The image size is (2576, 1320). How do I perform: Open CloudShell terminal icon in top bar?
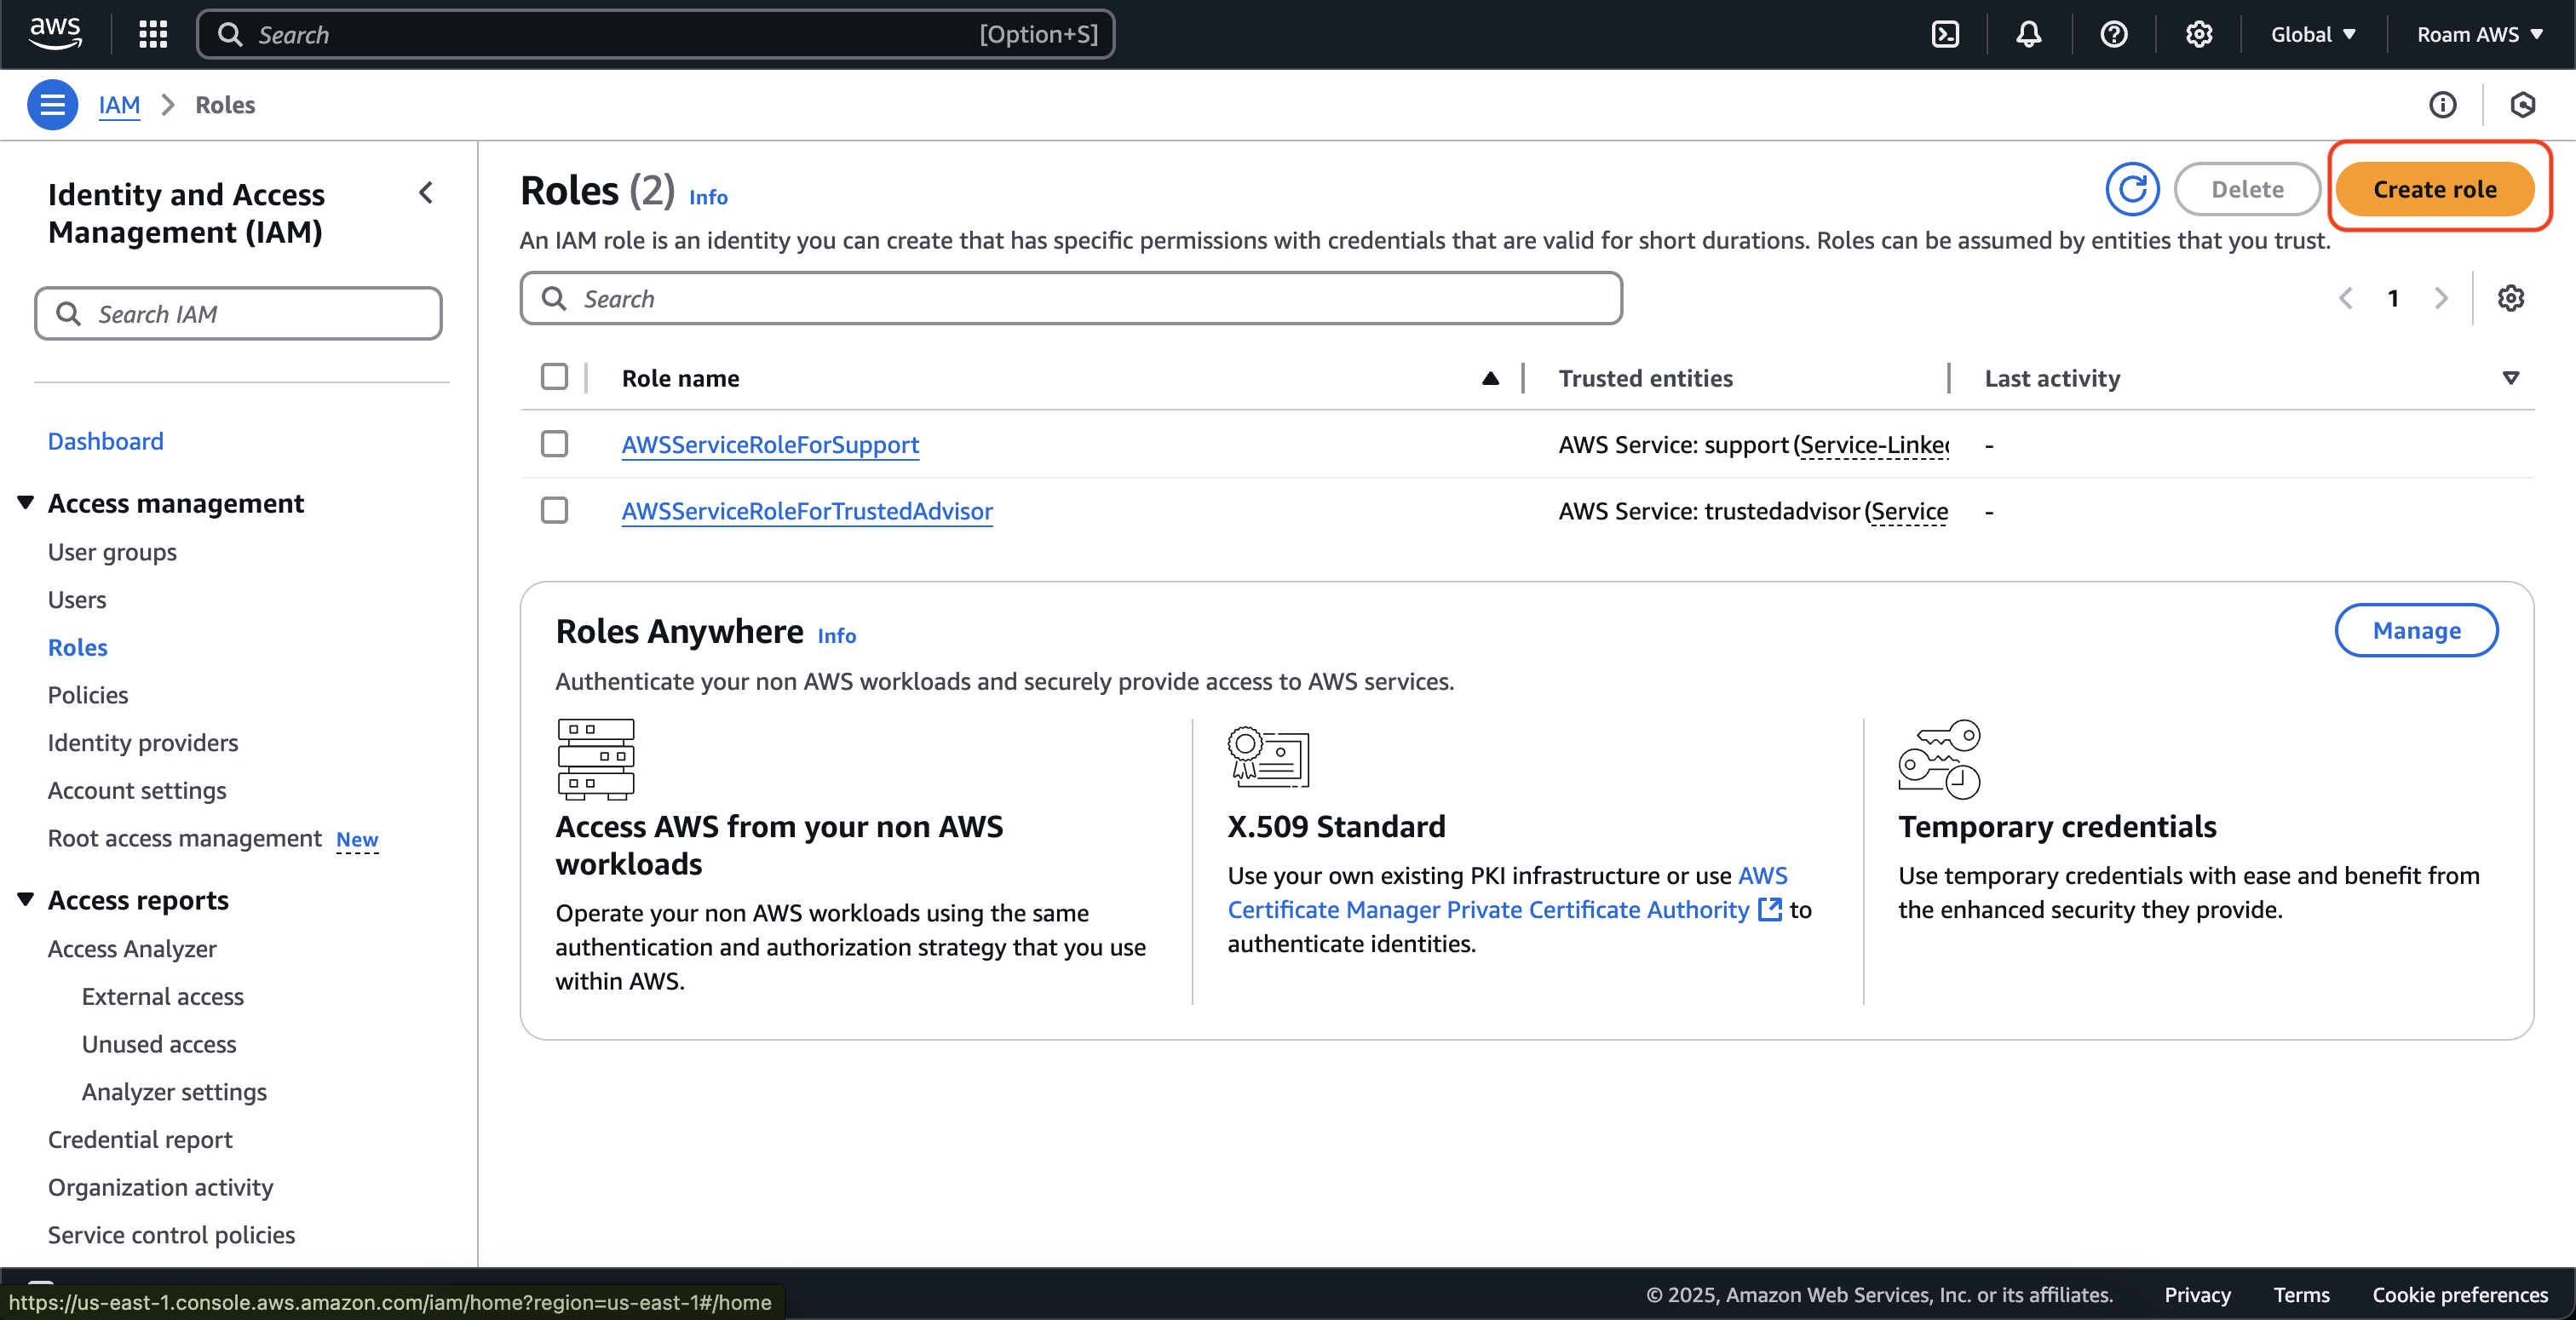[1945, 34]
